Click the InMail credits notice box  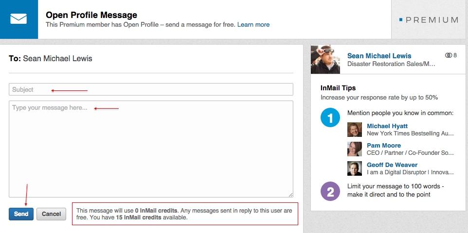tap(185, 214)
